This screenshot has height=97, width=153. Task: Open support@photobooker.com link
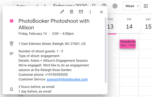click(67, 79)
